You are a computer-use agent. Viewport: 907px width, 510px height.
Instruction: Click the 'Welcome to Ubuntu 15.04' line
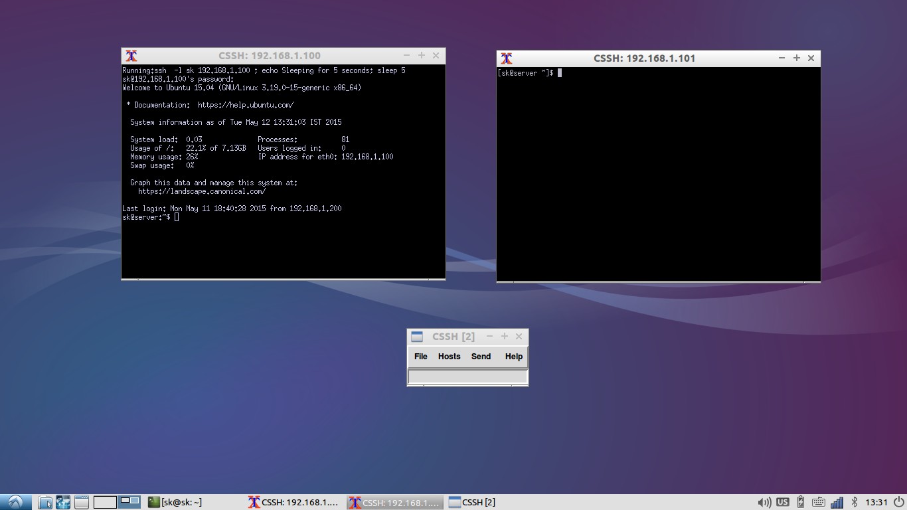click(x=242, y=88)
